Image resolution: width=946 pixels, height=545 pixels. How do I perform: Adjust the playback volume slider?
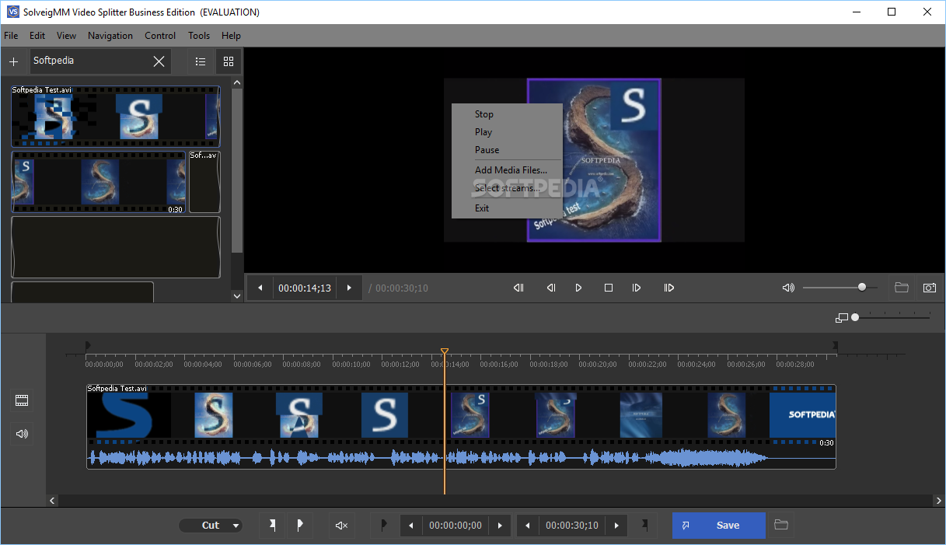(x=840, y=287)
